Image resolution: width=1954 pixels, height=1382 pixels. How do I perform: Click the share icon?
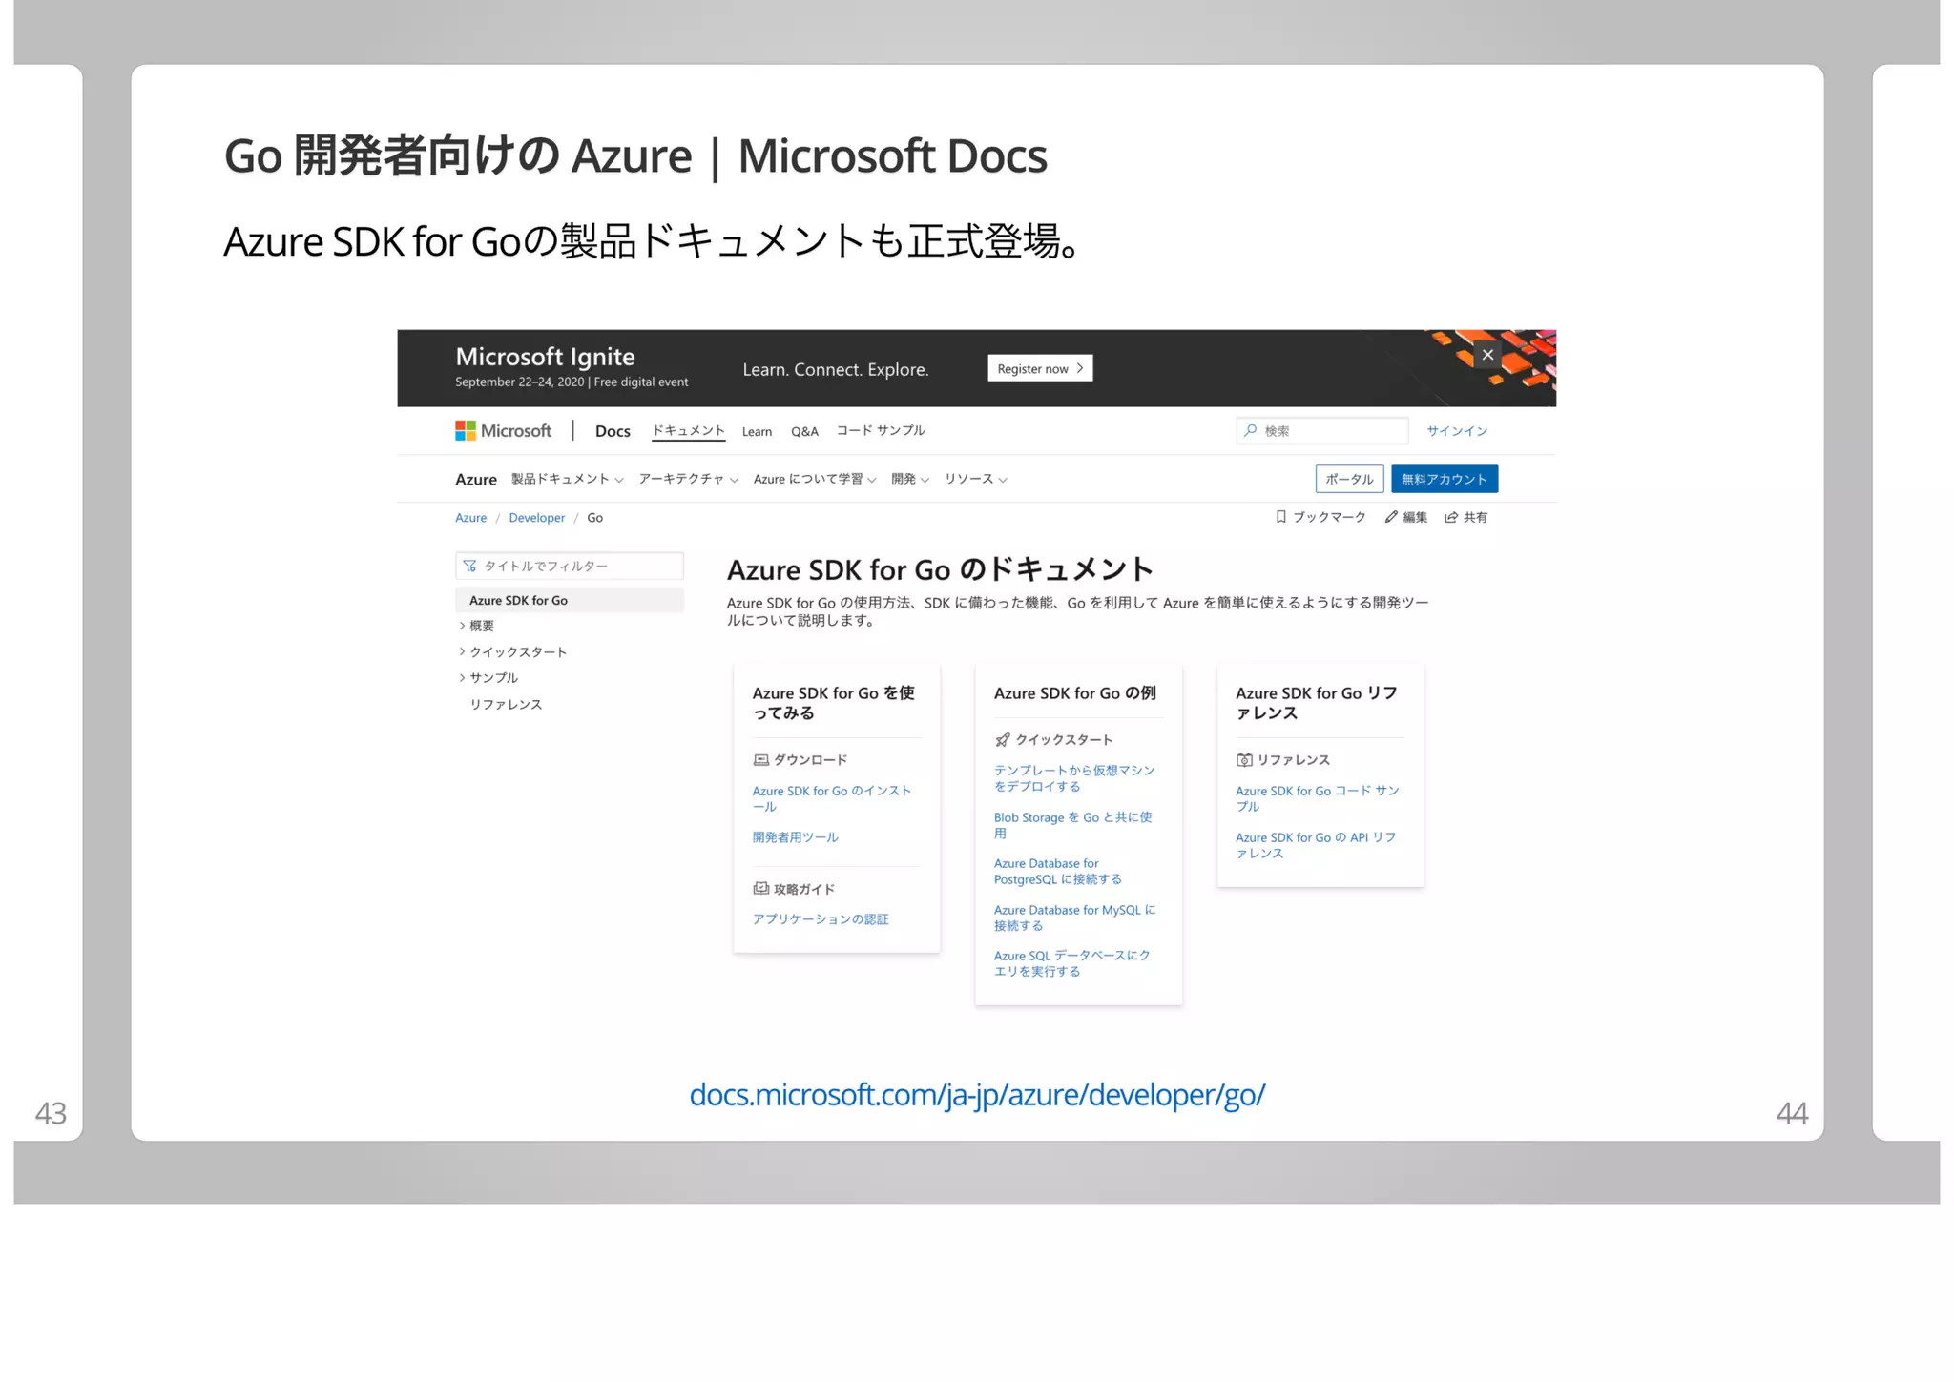click(1450, 517)
